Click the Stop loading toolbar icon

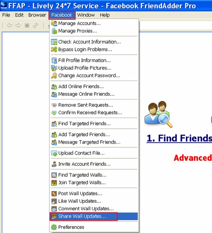click(27, 26)
